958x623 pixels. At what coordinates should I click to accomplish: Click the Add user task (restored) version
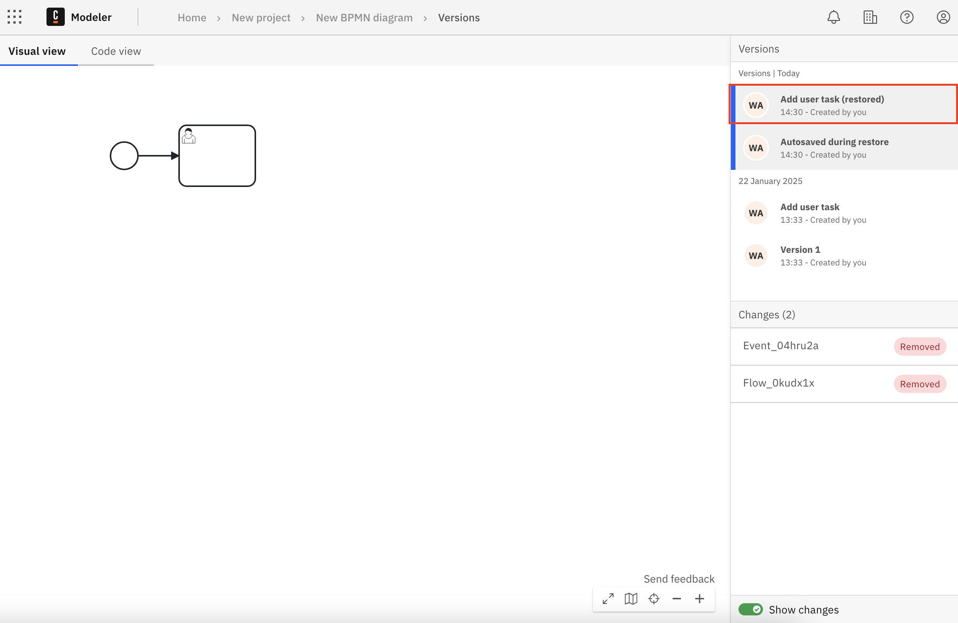(x=844, y=105)
